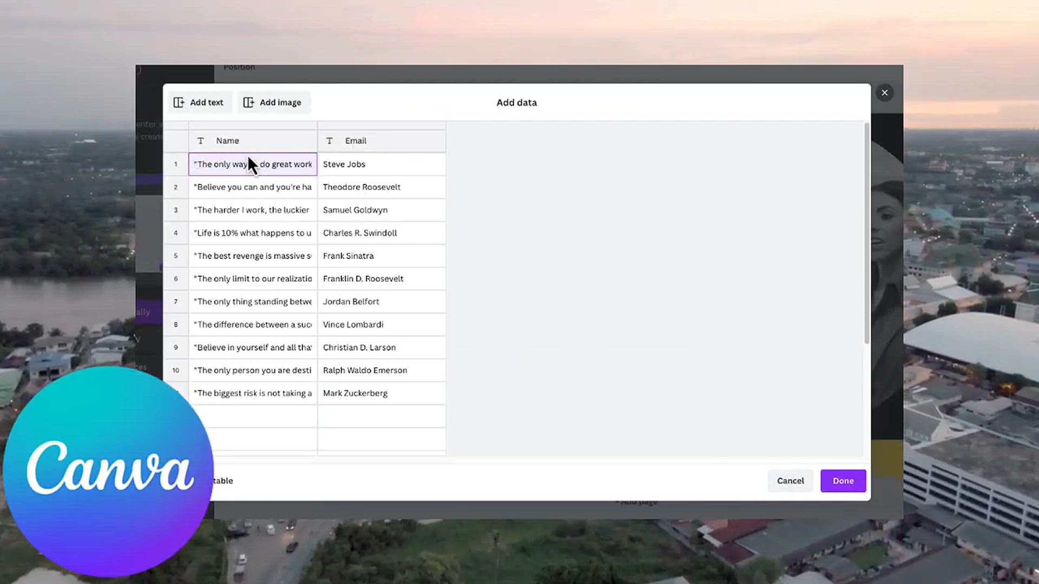Select the Vince Lombardi cell
The image size is (1039, 584).
382,324
